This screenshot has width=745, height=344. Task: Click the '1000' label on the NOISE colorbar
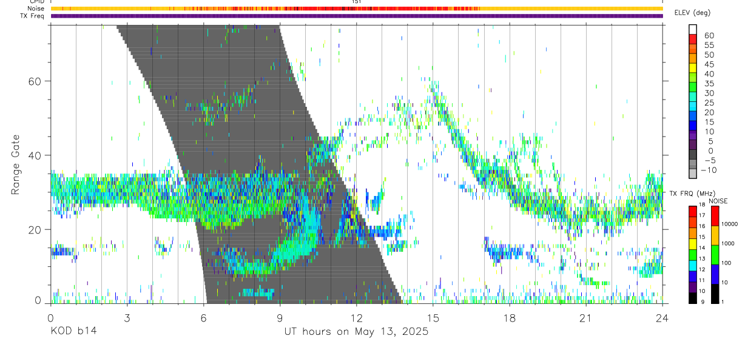(727, 243)
